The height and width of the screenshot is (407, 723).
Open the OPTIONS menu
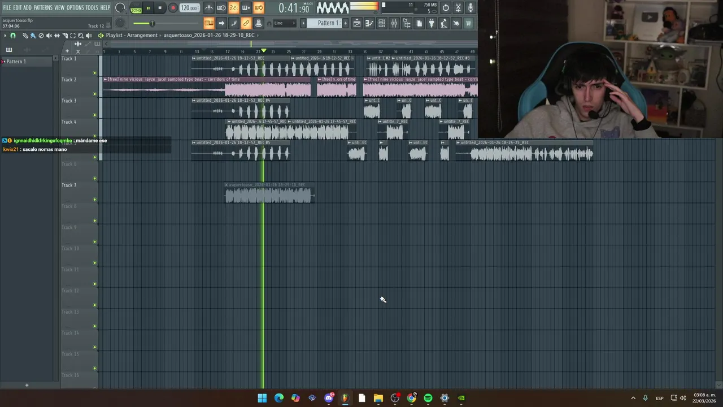tap(75, 7)
